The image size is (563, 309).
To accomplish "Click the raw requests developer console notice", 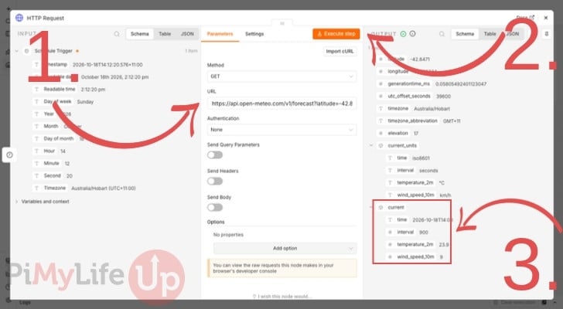I will [282, 268].
